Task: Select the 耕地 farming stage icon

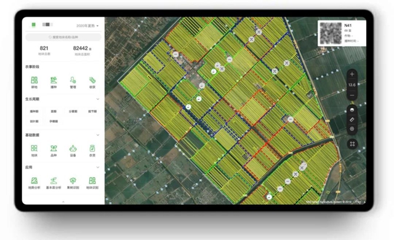Action: pos(34,80)
